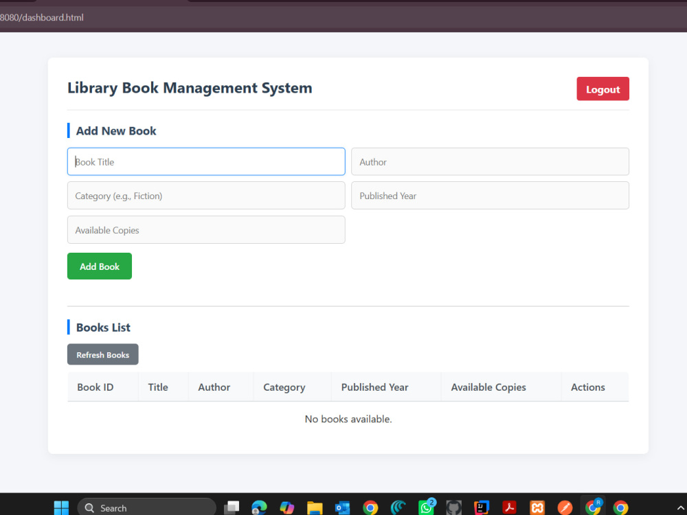Image resolution: width=687 pixels, height=515 pixels.
Task: Open XAMPP from the taskbar
Action: click(537, 508)
